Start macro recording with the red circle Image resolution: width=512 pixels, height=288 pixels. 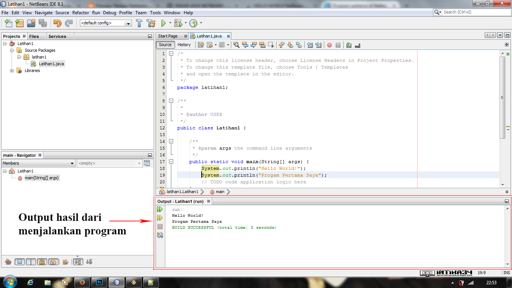tap(329, 45)
